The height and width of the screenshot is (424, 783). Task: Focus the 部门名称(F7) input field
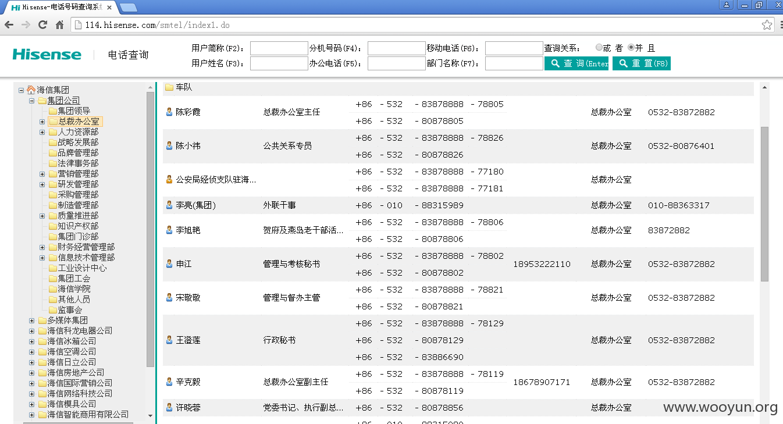[514, 63]
